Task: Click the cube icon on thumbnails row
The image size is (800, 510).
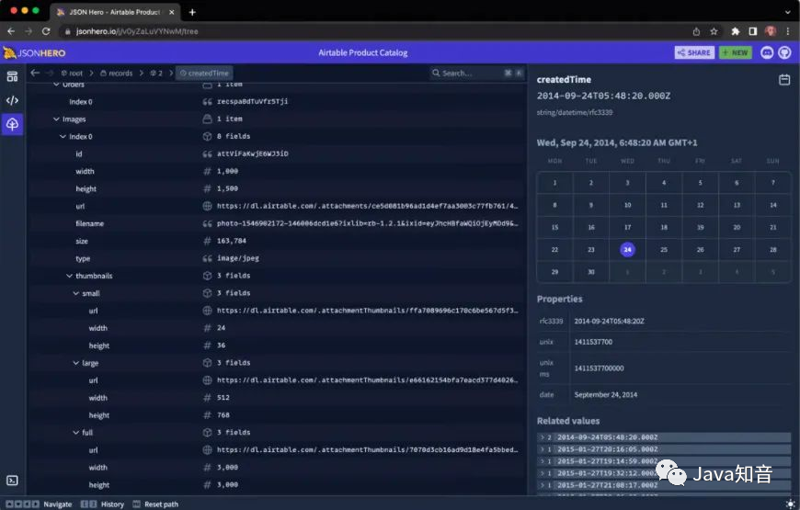Action: pos(207,276)
